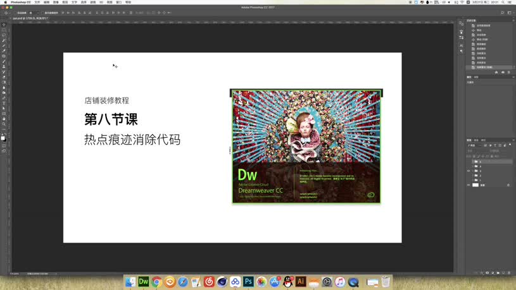Show group 1 by clicking its visibility box
Image resolution: width=516 pixels, height=290 pixels.
[469, 180]
